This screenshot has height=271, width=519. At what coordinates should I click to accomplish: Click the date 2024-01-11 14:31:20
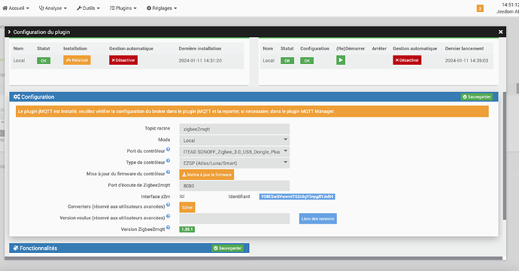tap(200, 61)
